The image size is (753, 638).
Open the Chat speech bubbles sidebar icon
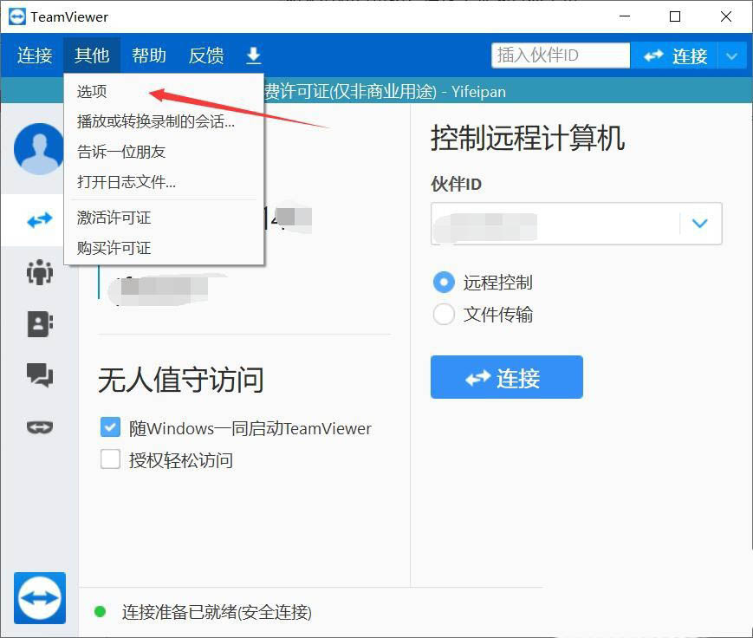[39, 374]
